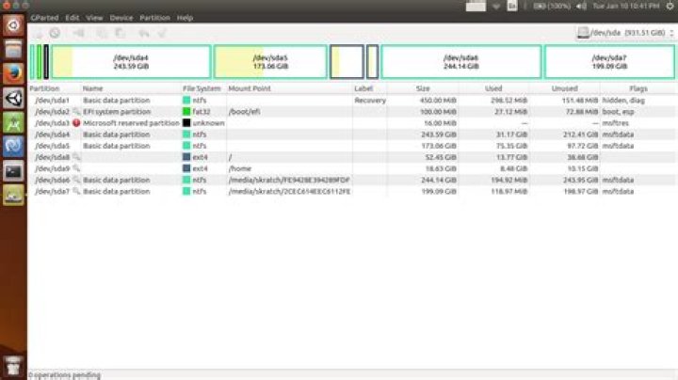The height and width of the screenshot is (380, 678).
Task: Open the Edit menu
Action: (x=73, y=18)
